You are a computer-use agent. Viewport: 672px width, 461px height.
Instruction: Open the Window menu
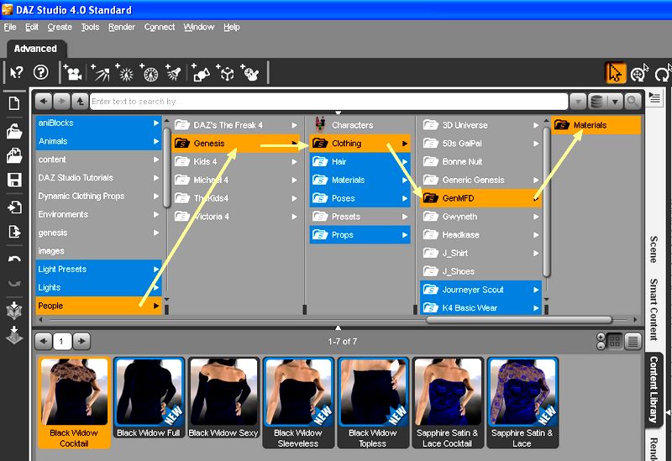199,27
